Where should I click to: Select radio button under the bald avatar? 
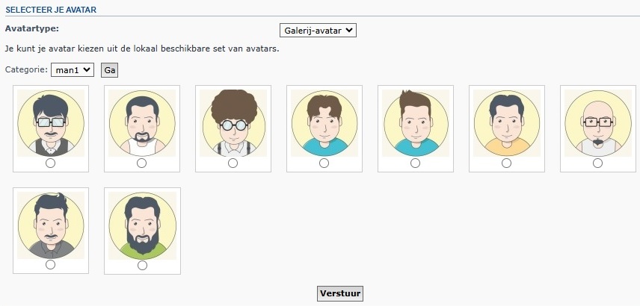(597, 163)
